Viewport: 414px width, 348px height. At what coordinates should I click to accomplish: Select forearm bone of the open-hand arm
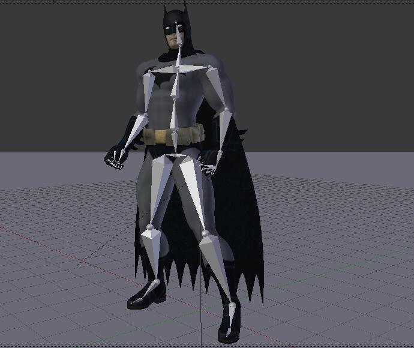tap(224, 130)
